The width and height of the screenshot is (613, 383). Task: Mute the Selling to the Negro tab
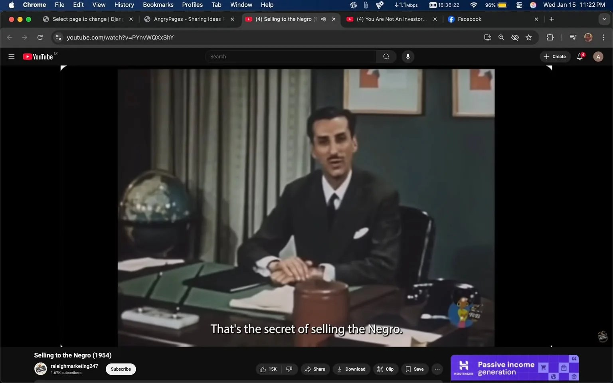323,19
